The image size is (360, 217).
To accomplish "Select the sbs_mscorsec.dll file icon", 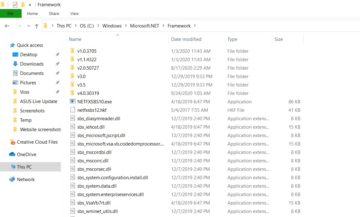I will pyautogui.click(x=73, y=169).
